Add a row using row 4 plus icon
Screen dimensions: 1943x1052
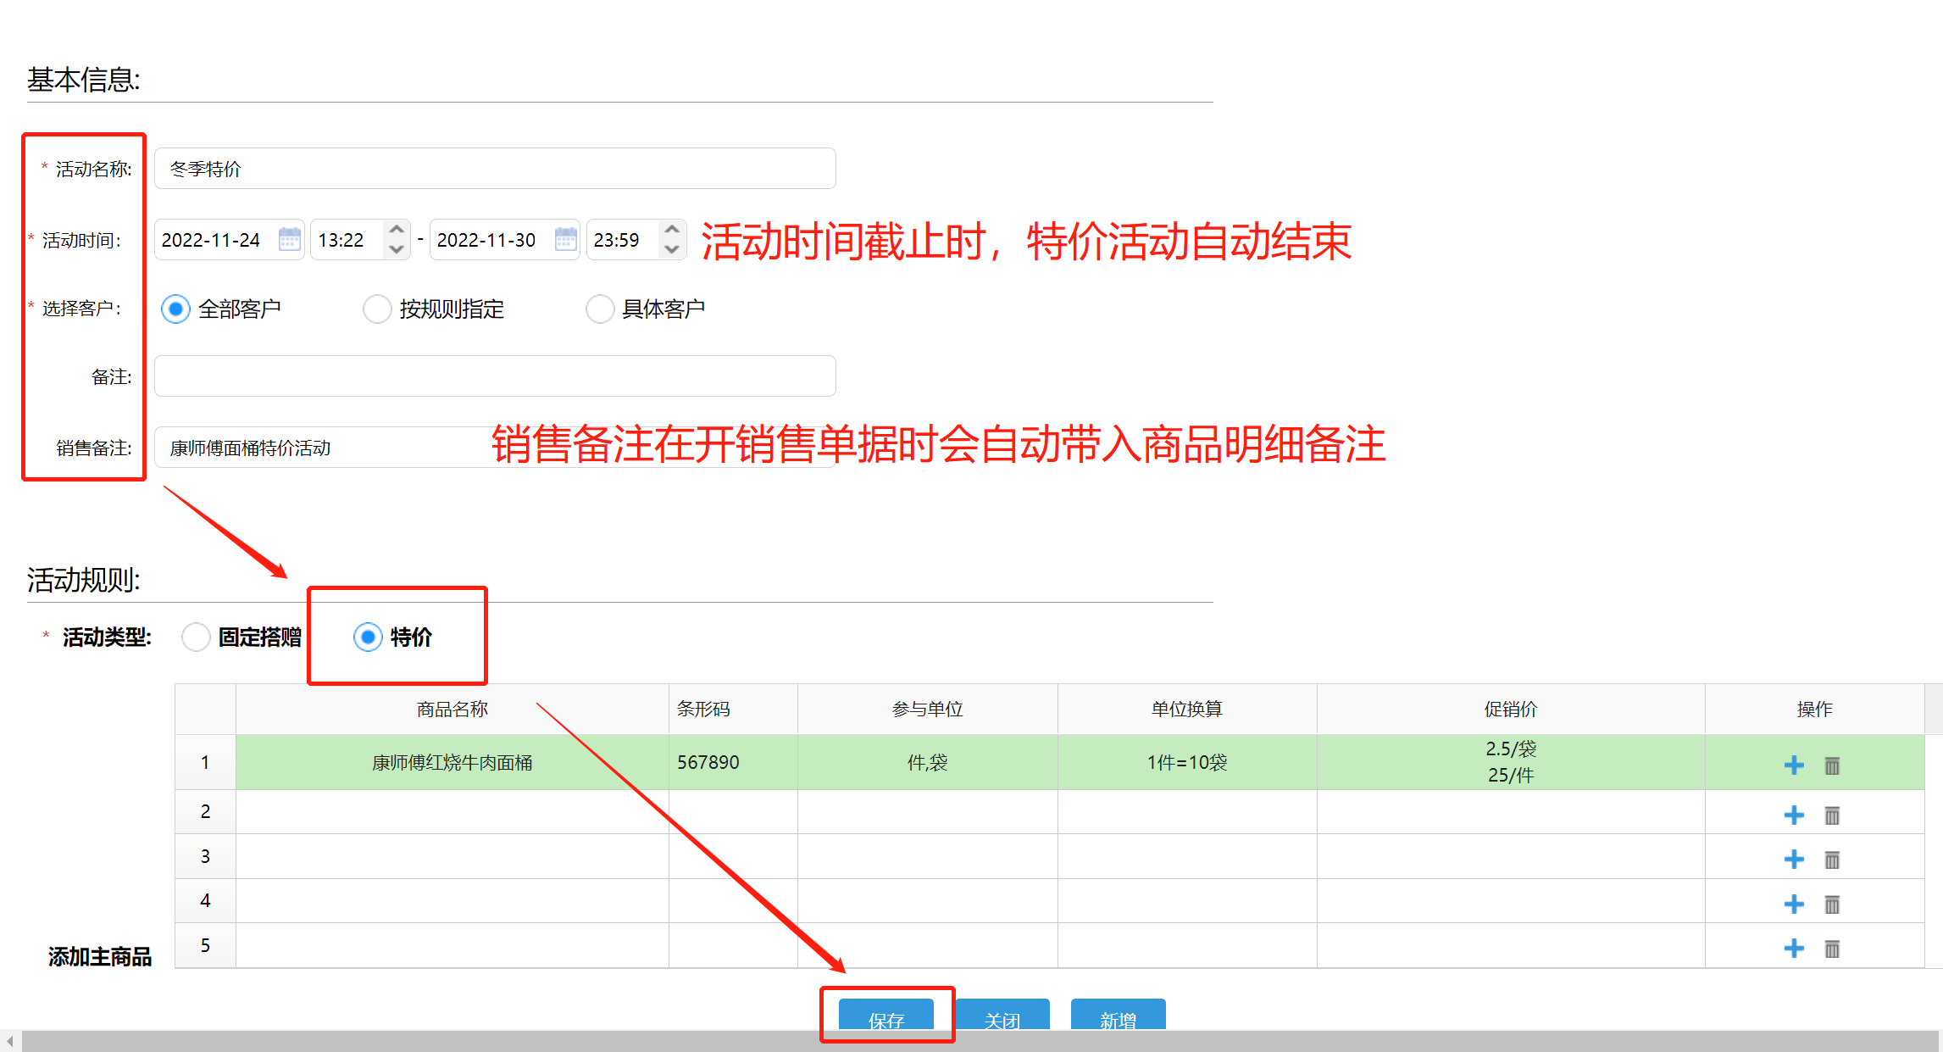click(1794, 904)
